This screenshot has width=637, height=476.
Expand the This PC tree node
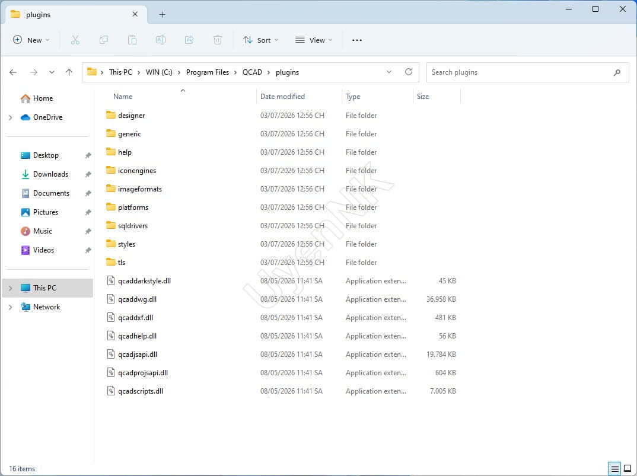(11, 288)
